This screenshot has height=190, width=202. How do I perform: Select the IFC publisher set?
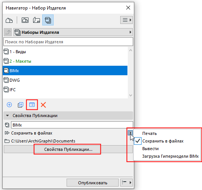coord(65,90)
